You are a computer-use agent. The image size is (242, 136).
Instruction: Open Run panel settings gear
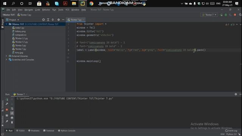tap(236, 94)
